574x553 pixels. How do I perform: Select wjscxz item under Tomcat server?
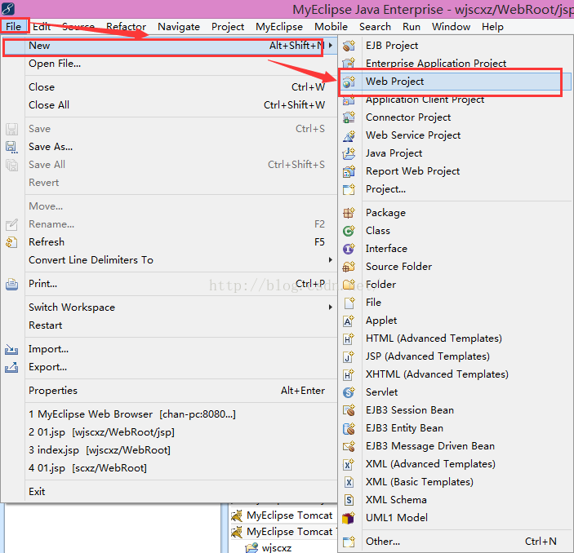pos(276,548)
